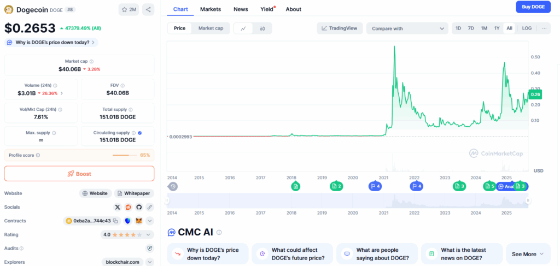The width and height of the screenshot is (560, 266).
Task: Ask 'What are people saying about DOGE?'
Action: pos(377,254)
